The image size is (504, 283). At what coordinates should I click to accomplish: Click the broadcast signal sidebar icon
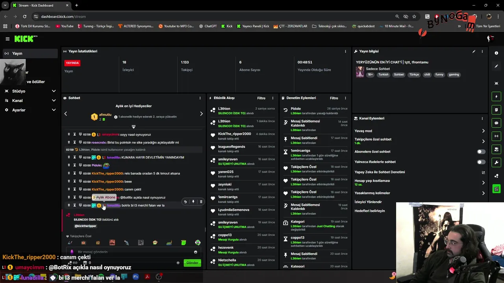497,136
